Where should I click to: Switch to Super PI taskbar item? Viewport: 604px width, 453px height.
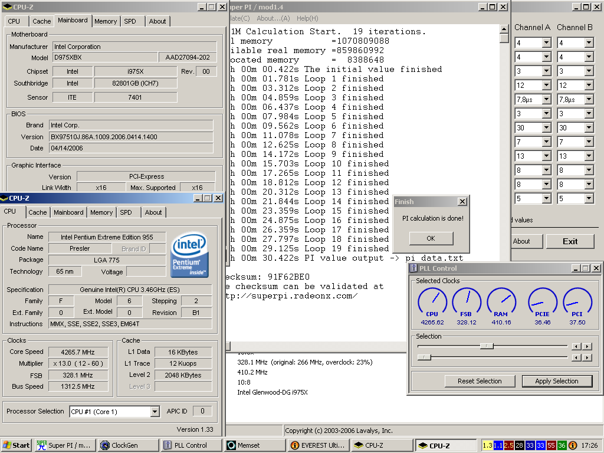tap(64, 445)
